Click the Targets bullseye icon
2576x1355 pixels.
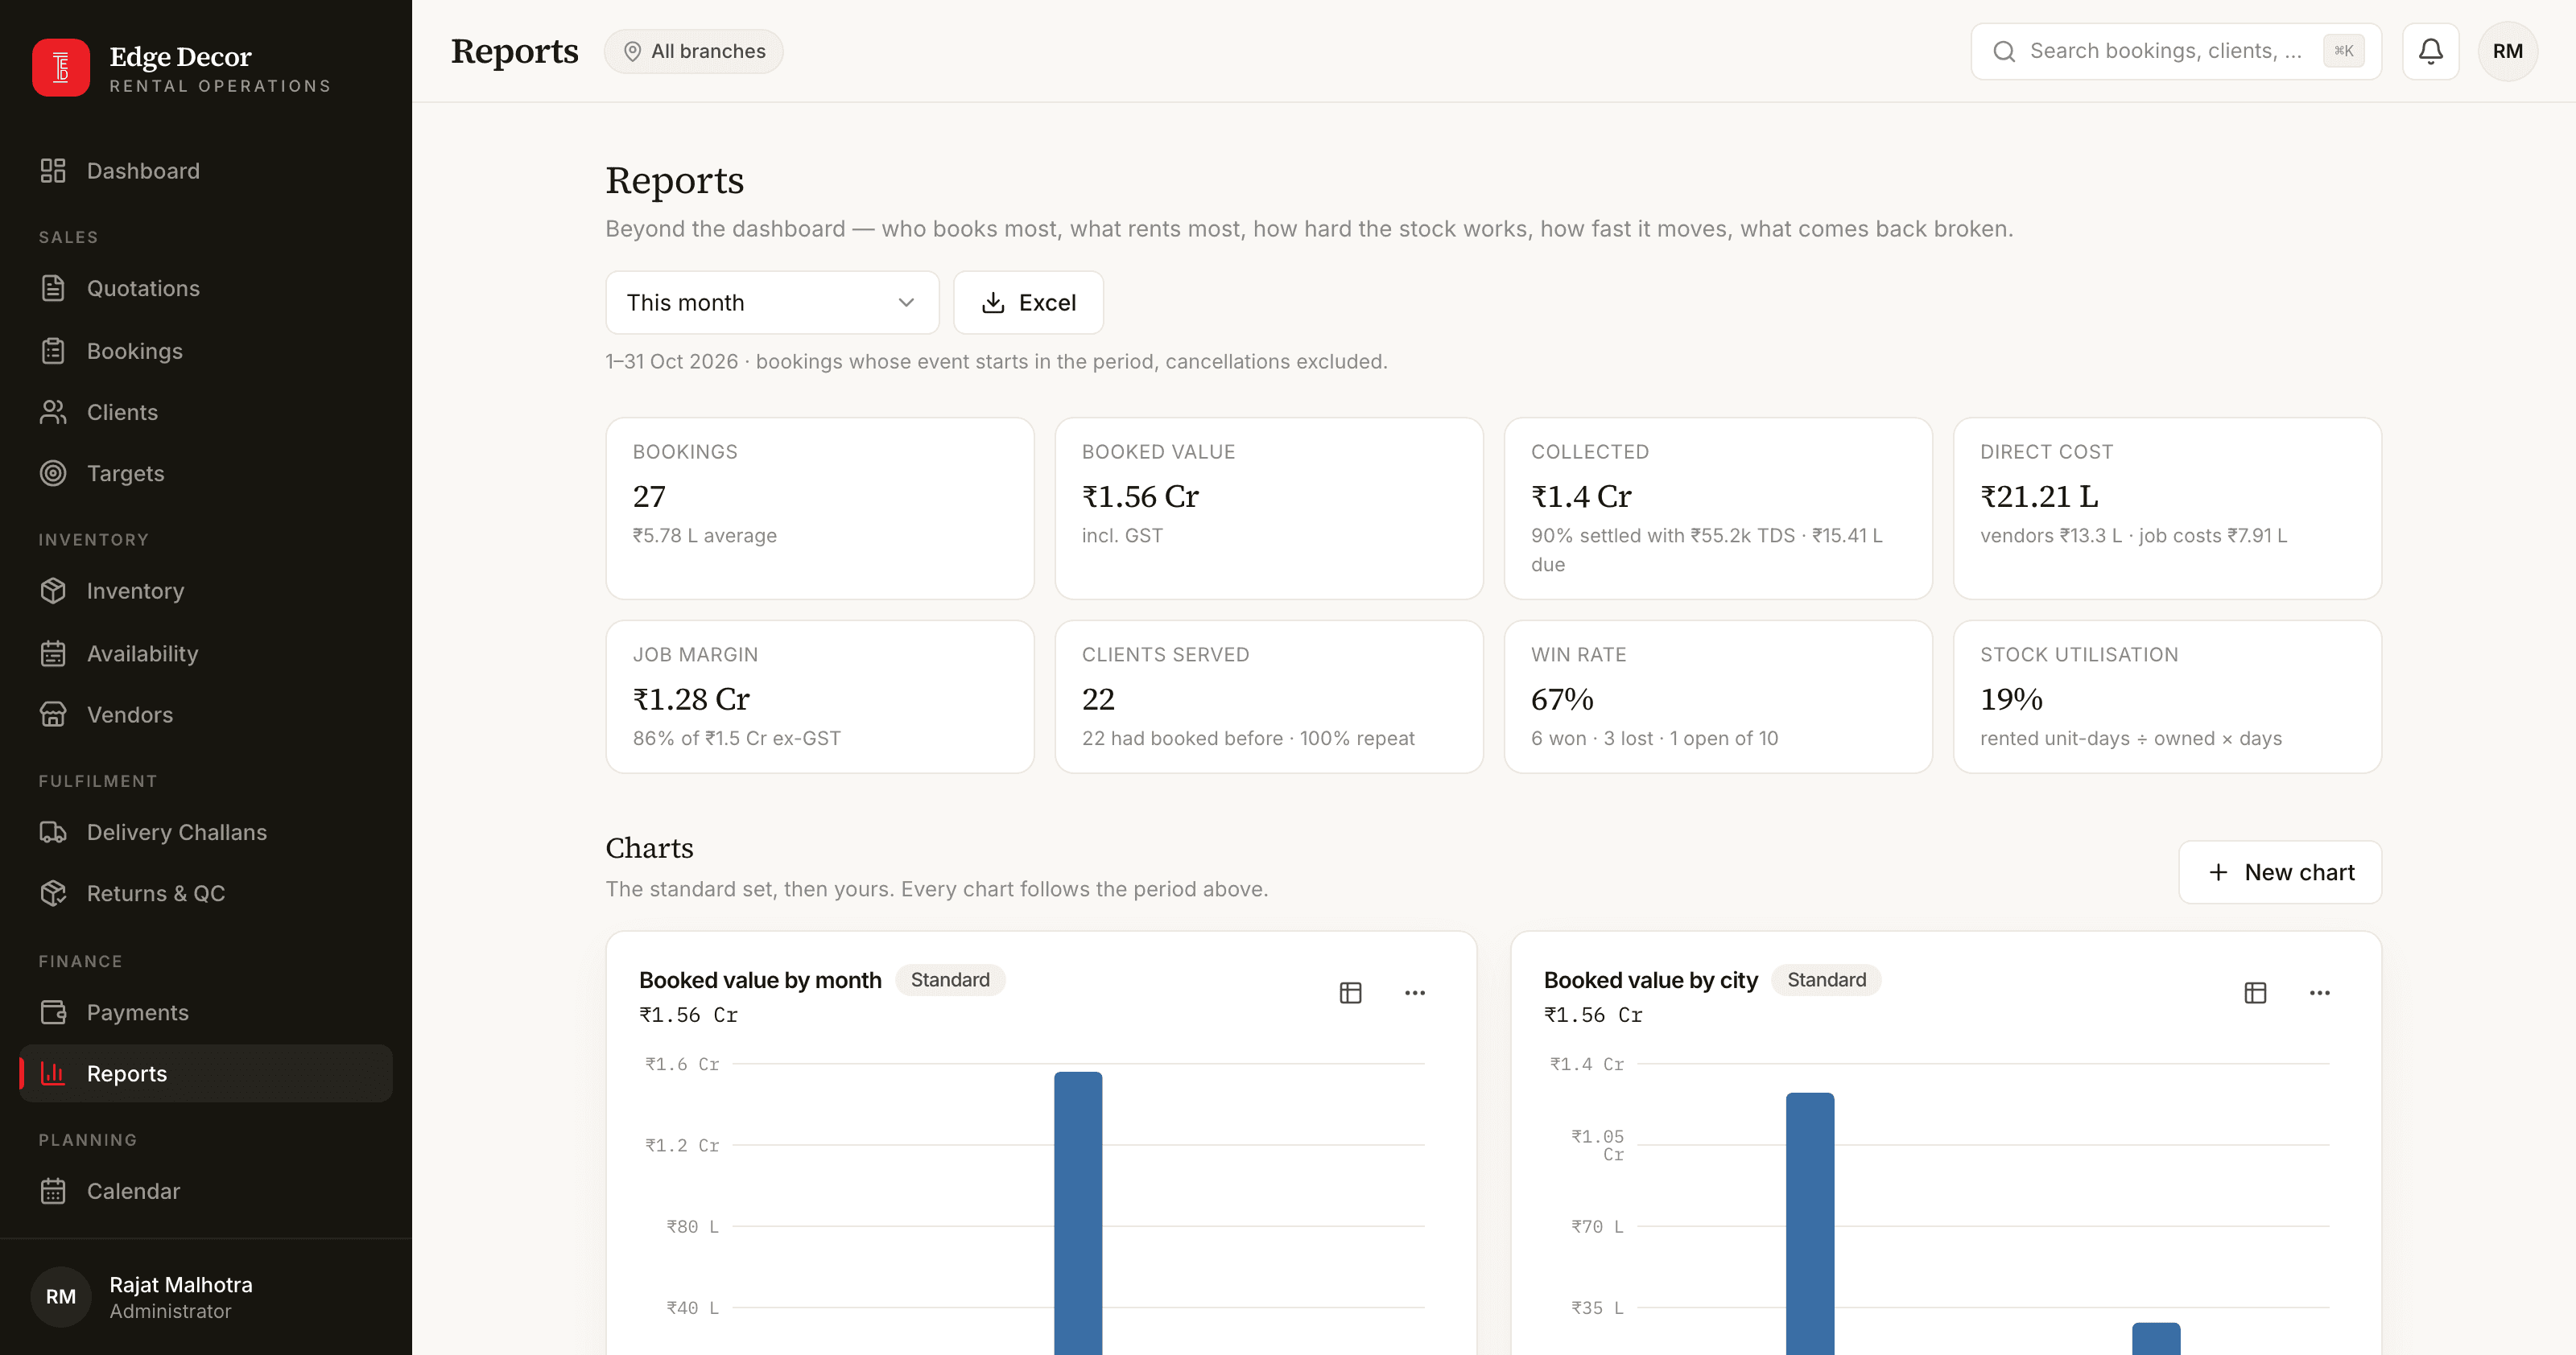tap(53, 474)
